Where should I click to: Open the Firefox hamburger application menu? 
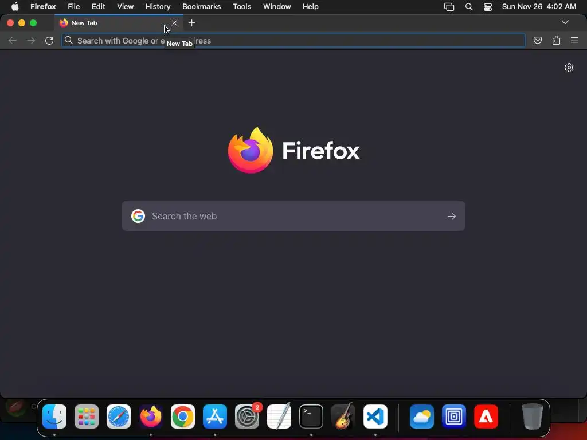[x=574, y=40]
